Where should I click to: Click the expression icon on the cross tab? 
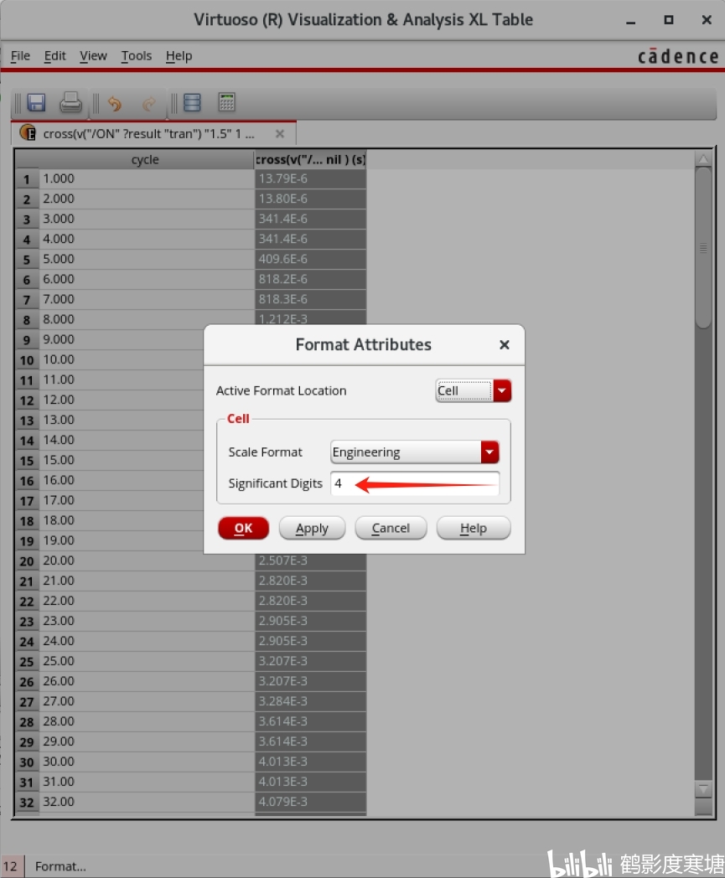[x=28, y=133]
